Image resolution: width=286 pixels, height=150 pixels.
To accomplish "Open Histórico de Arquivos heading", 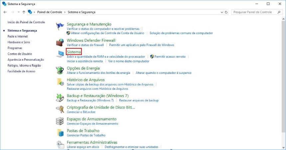I will click(86, 80).
